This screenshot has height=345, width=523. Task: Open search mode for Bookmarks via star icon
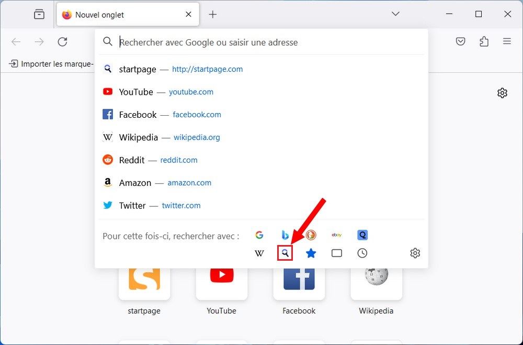pos(311,253)
